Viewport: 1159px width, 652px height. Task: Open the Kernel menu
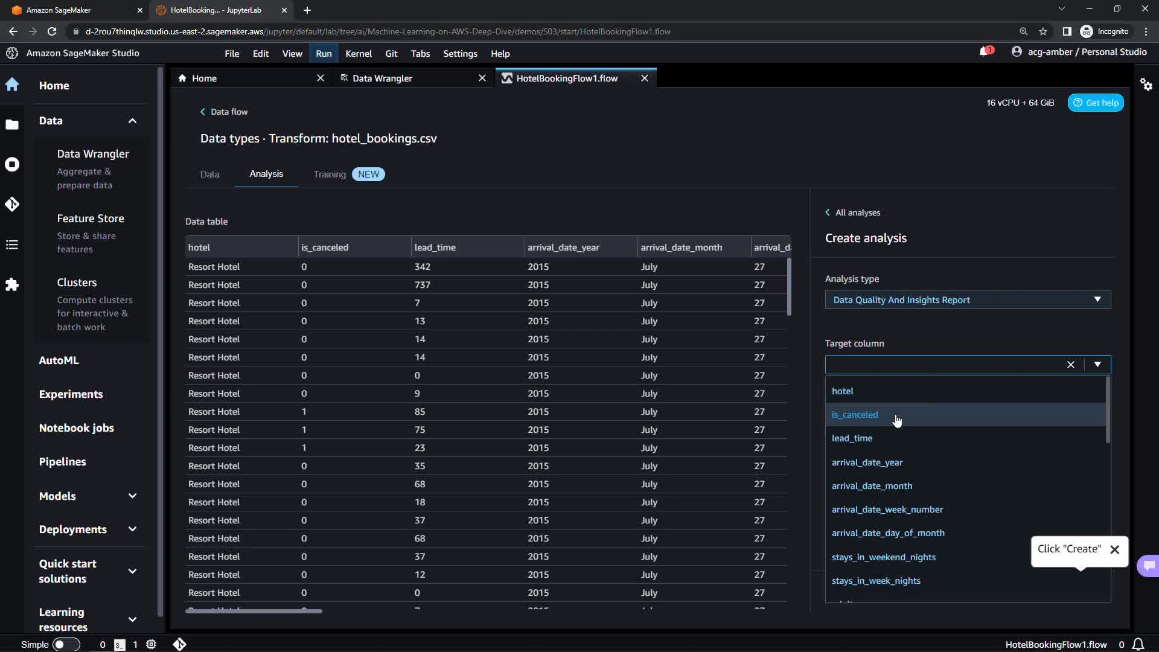coord(358,54)
